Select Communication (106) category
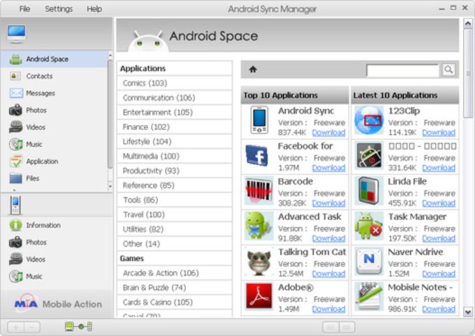The width and height of the screenshot is (475, 336). point(175,98)
